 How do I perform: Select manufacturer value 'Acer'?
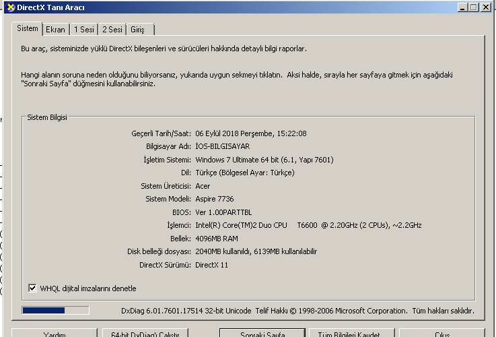click(x=203, y=186)
